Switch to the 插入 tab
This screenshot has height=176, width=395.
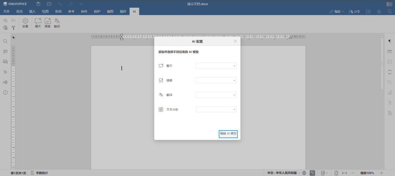pos(32,11)
